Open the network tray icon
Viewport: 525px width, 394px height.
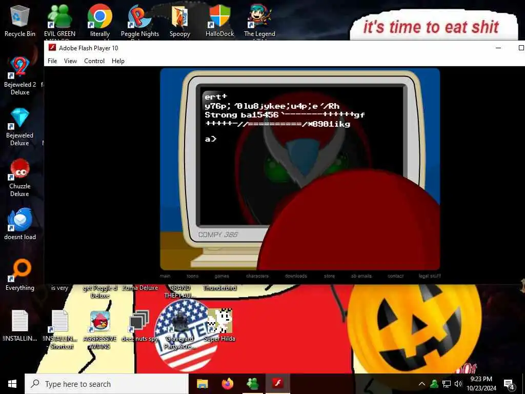point(447,384)
